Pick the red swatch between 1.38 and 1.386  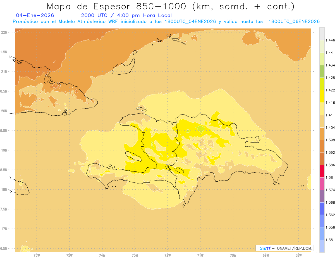click(322, 171)
